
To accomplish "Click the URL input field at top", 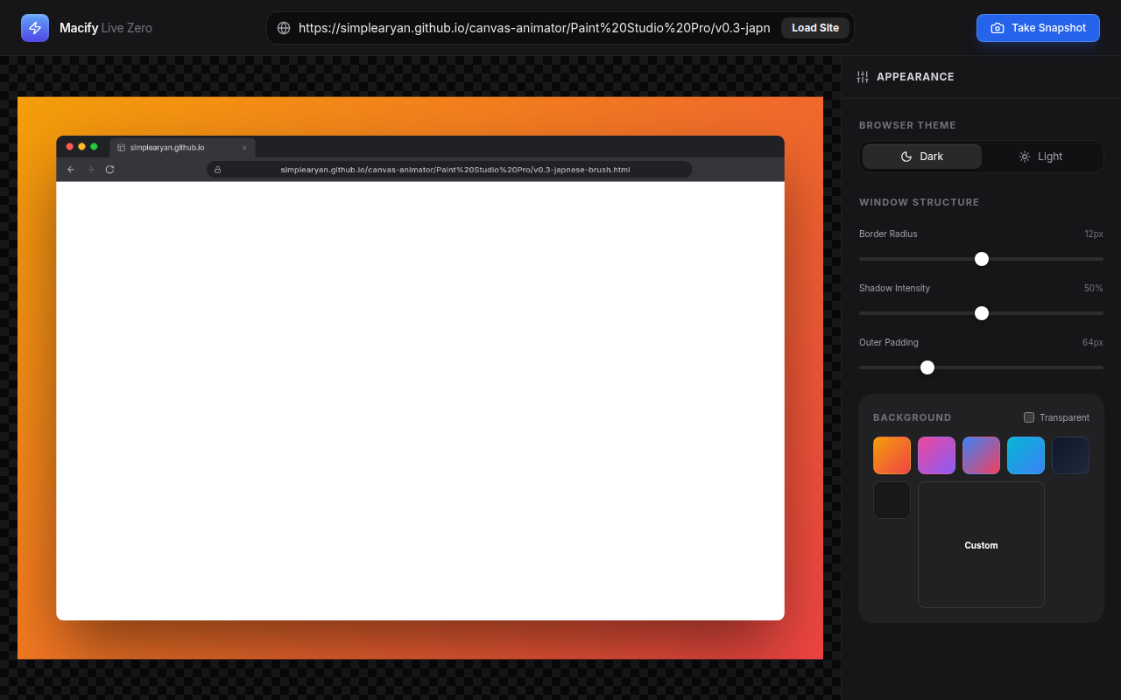I will (x=534, y=28).
